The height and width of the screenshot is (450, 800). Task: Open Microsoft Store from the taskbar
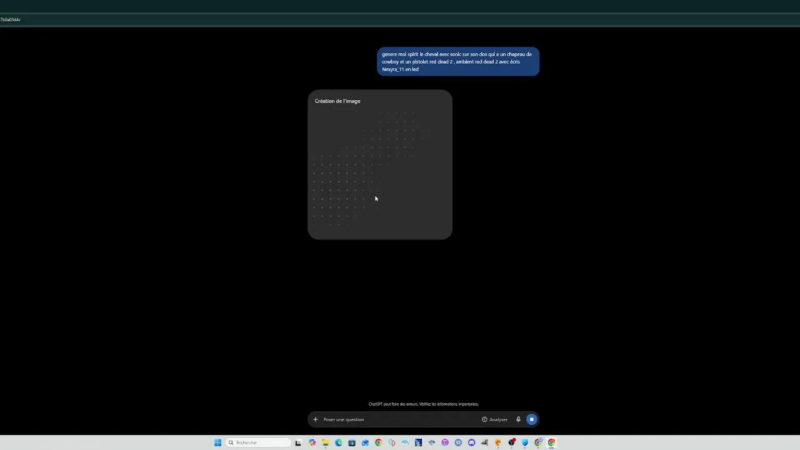click(352, 442)
